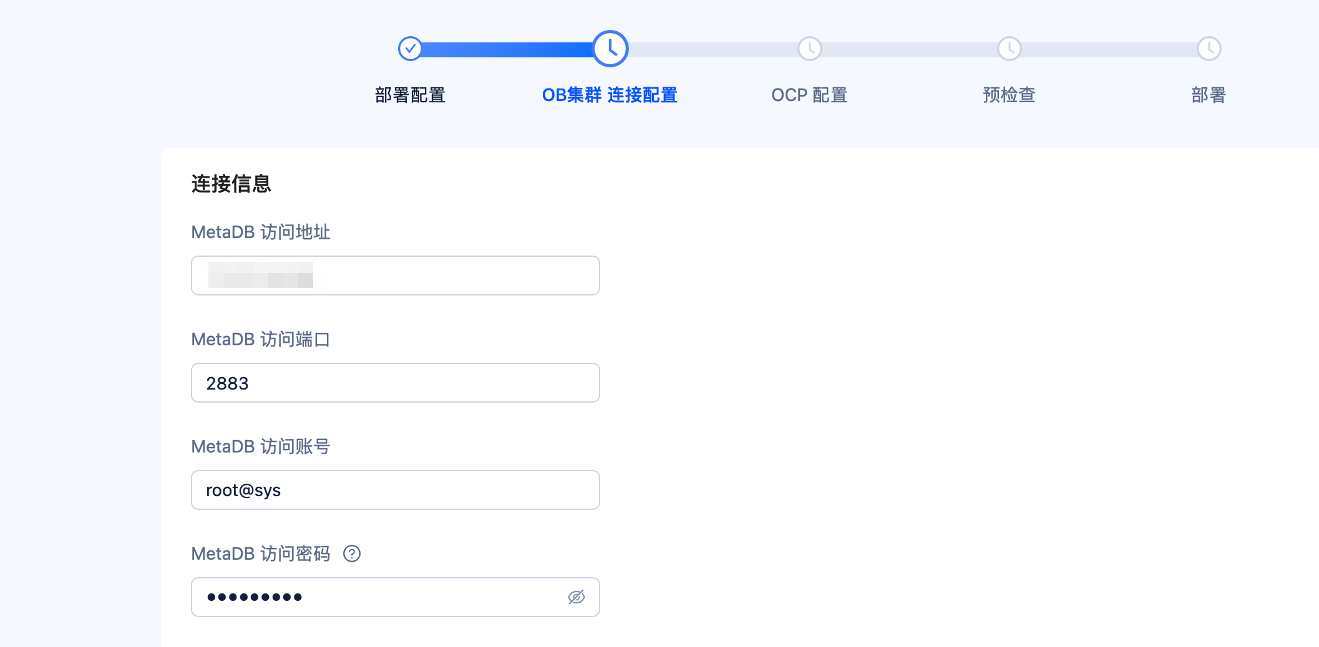This screenshot has width=1319, height=647.
Task: Focus the MetaDB 访问地址 input field
Action: coord(396,276)
